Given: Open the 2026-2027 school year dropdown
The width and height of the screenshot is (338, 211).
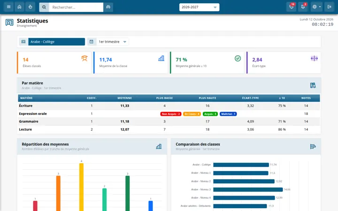Looking at the screenshot, I should 199,7.
